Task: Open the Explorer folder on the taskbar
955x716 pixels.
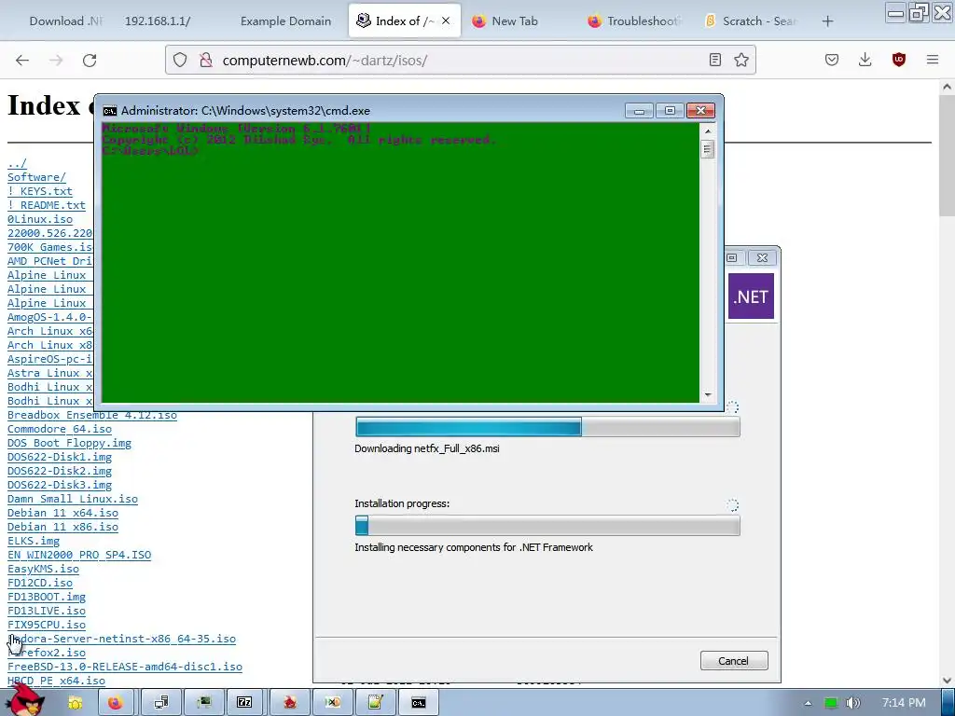Action: (75, 703)
